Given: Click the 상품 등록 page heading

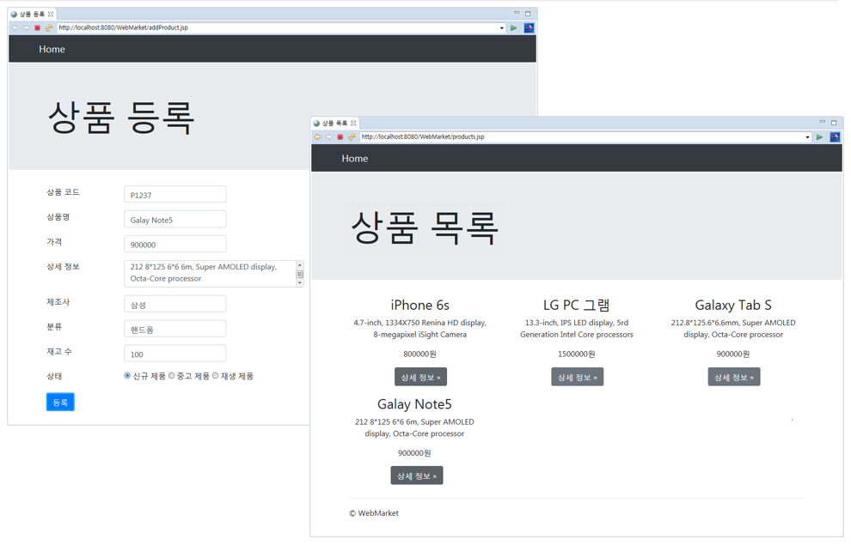Looking at the screenshot, I should pos(121,118).
